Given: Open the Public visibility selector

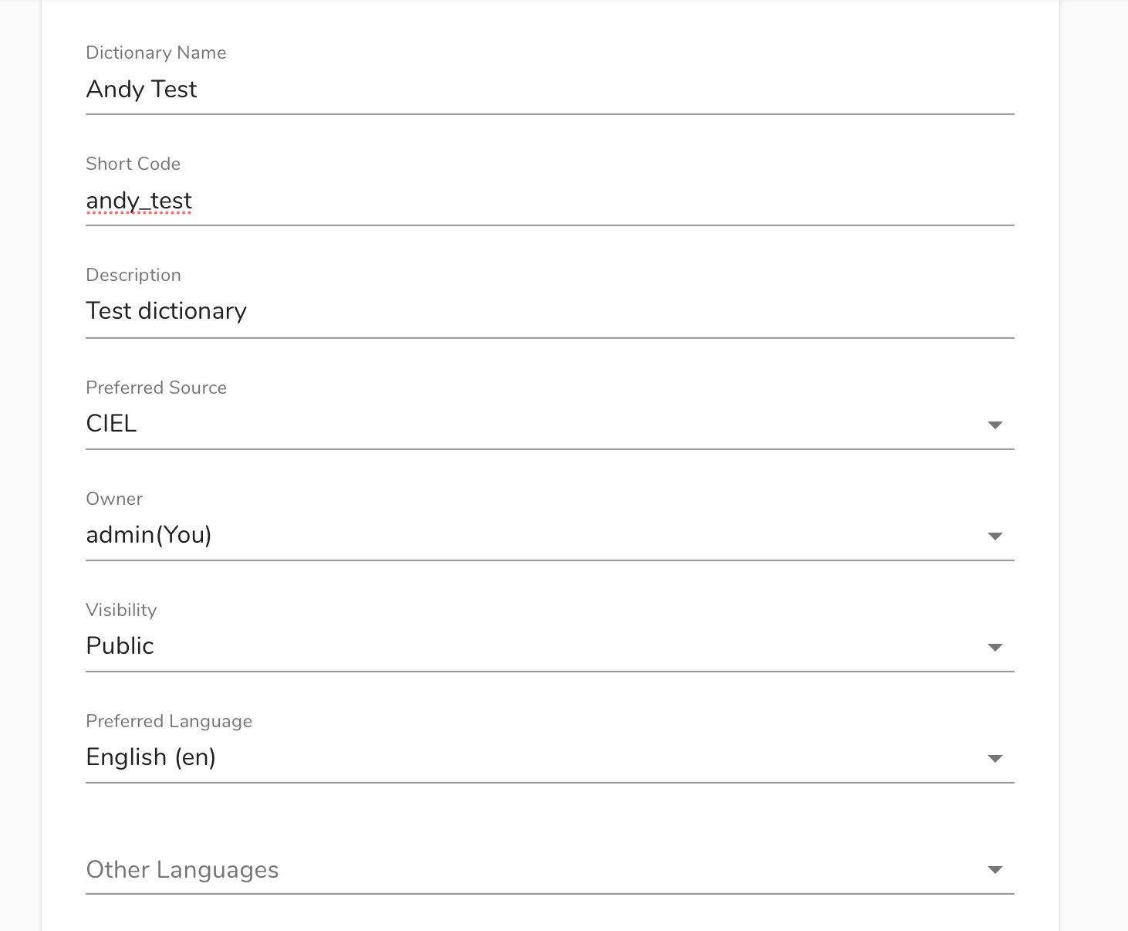Looking at the screenshot, I should pyautogui.click(x=549, y=646).
